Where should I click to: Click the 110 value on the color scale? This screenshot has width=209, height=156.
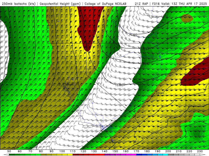73,151
